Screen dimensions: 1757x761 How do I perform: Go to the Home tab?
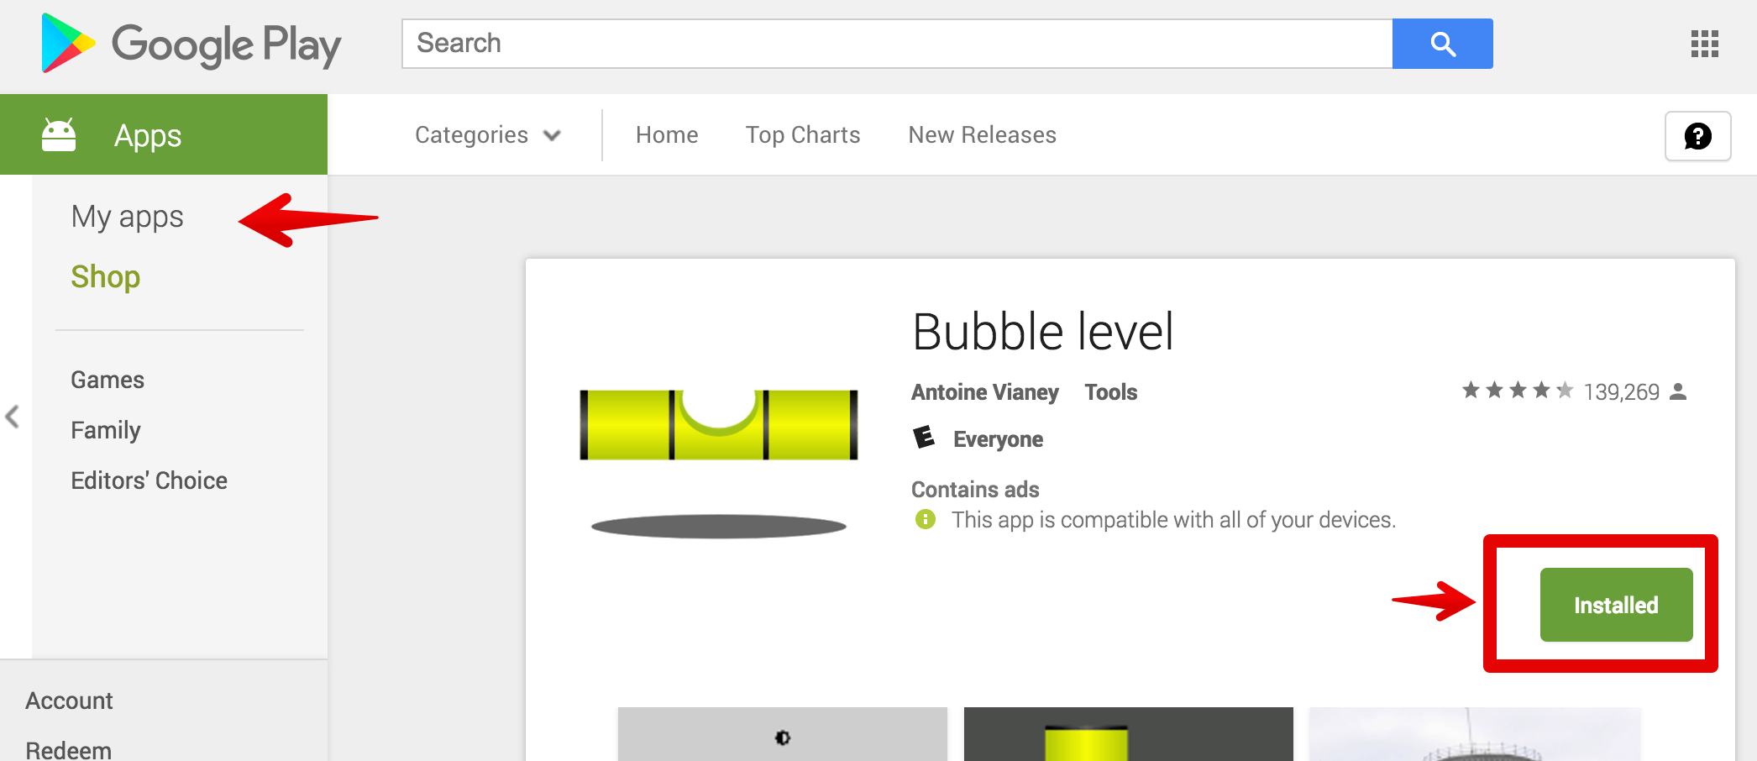(667, 135)
